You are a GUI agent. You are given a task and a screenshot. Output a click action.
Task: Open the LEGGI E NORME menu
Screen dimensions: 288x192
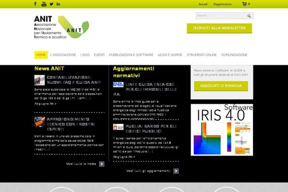click(170, 55)
